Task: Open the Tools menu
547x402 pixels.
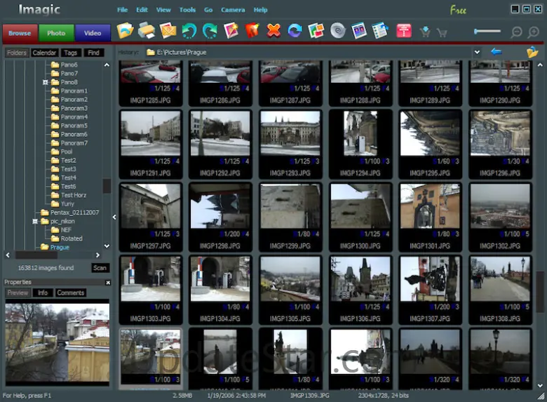Action: [x=187, y=10]
